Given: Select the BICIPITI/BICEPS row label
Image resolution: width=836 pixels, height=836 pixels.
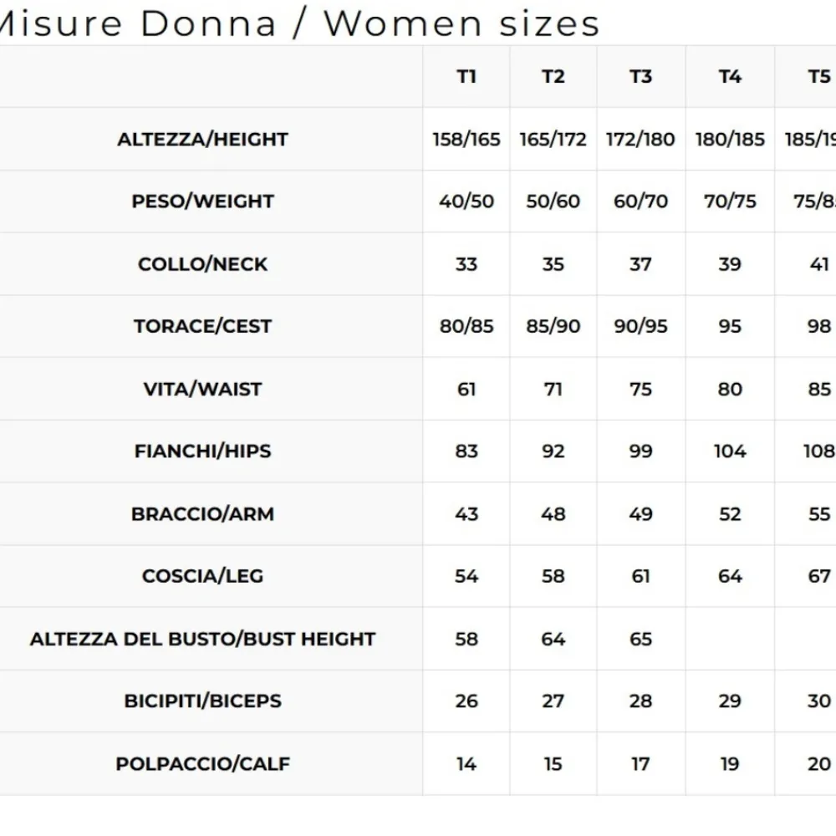Looking at the screenshot, I should pyautogui.click(x=202, y=701).
